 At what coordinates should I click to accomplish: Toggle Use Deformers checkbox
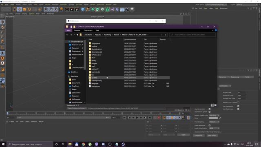(x=238, y=109)
